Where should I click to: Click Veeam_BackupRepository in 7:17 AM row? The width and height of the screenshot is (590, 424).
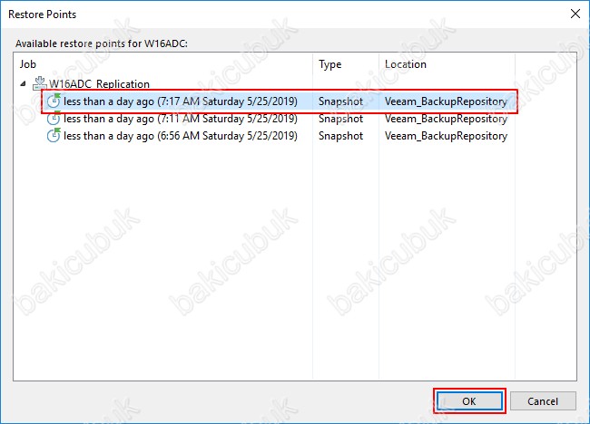(x=446, y=101)
